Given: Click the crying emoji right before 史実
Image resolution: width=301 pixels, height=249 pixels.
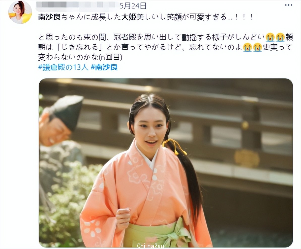Looking at the screenshot, I should (x=257, y=47).
